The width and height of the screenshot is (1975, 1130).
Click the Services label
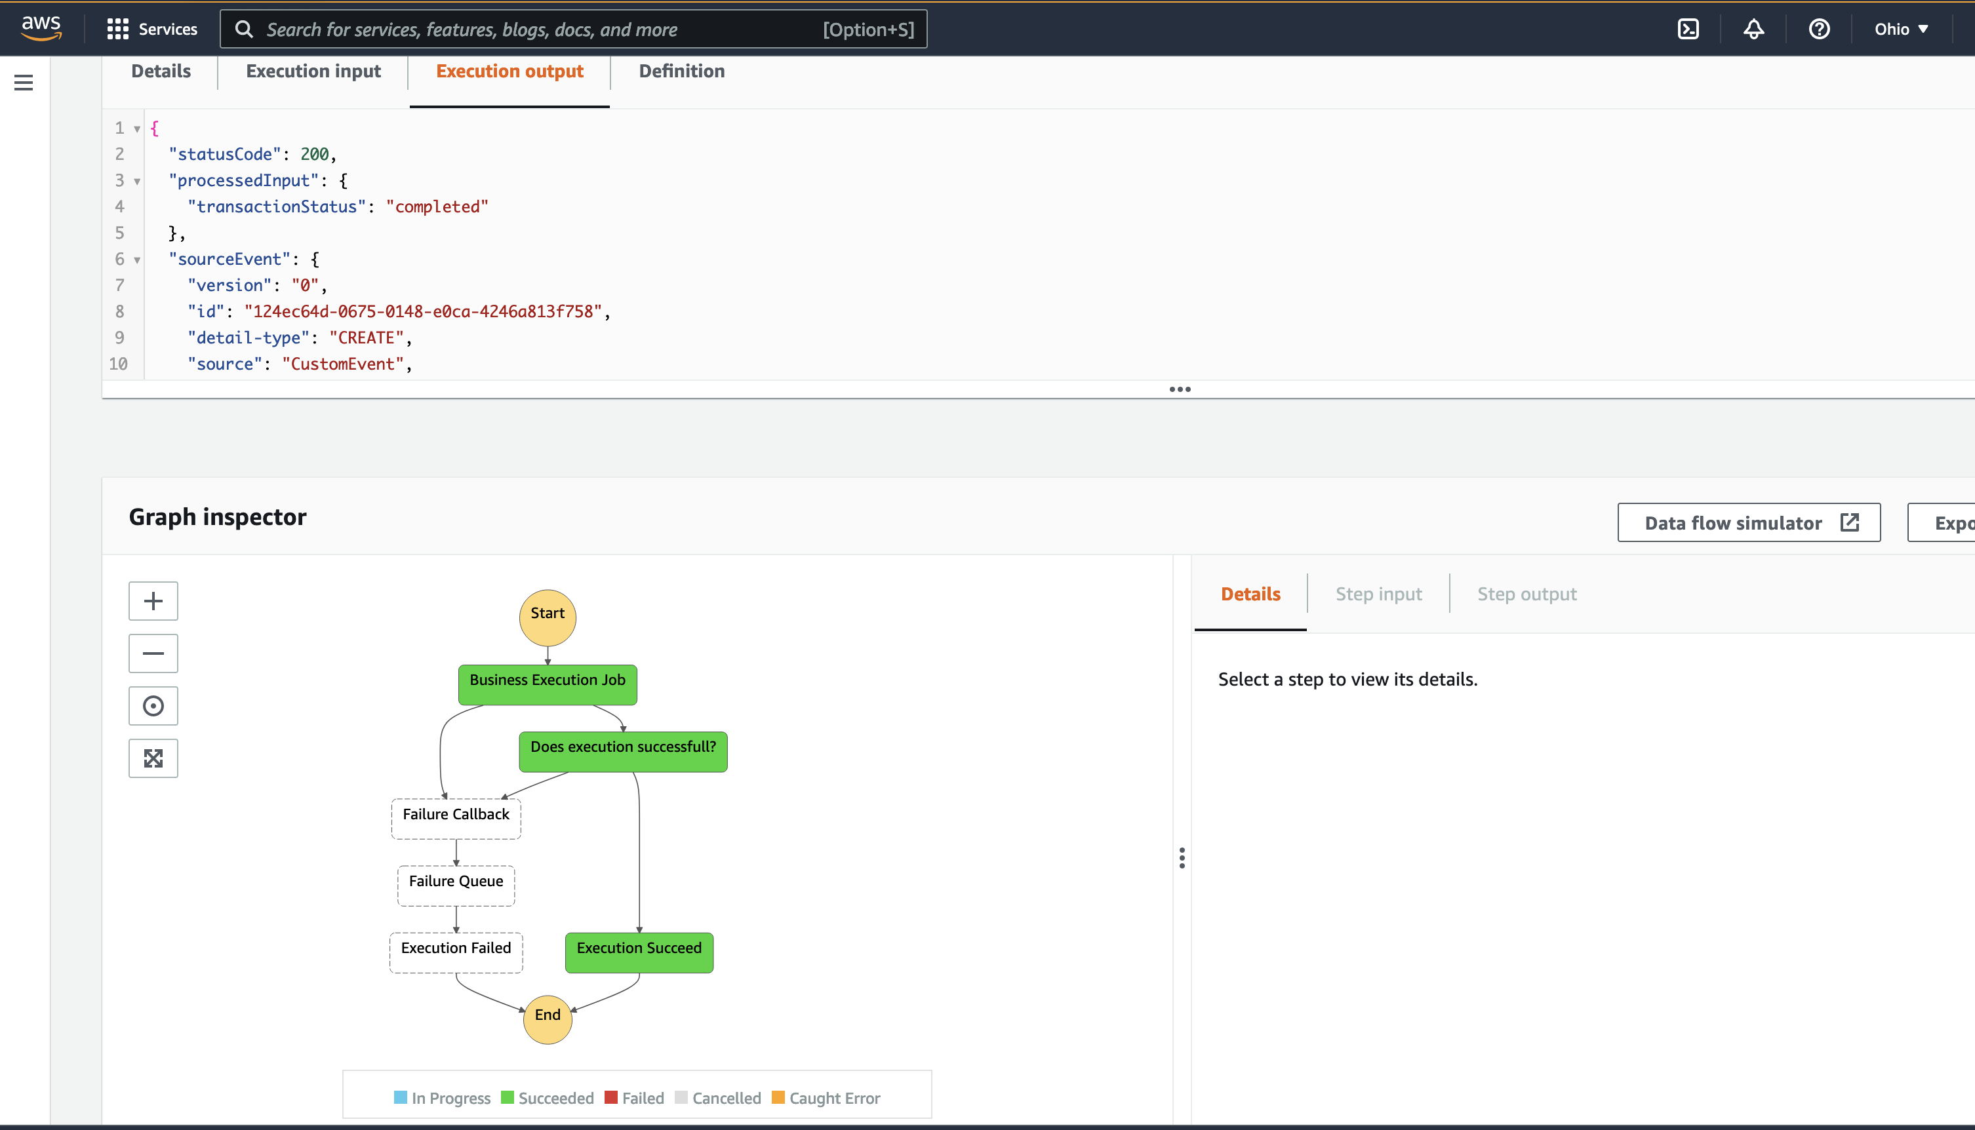coord(168,29)
